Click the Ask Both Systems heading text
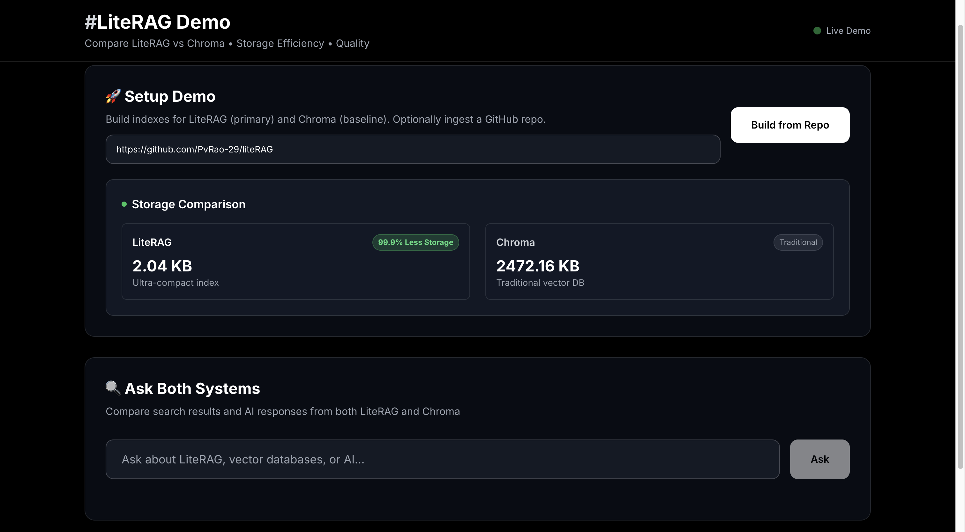The width and height of the screenshot is (965, 532). [192, 388]
